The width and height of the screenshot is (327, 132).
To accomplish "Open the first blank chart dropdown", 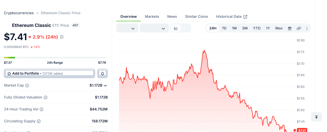I will [127, 28].
